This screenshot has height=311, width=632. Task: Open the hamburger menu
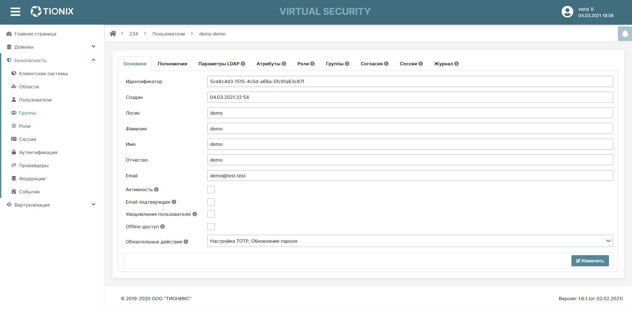coord(15,12)
